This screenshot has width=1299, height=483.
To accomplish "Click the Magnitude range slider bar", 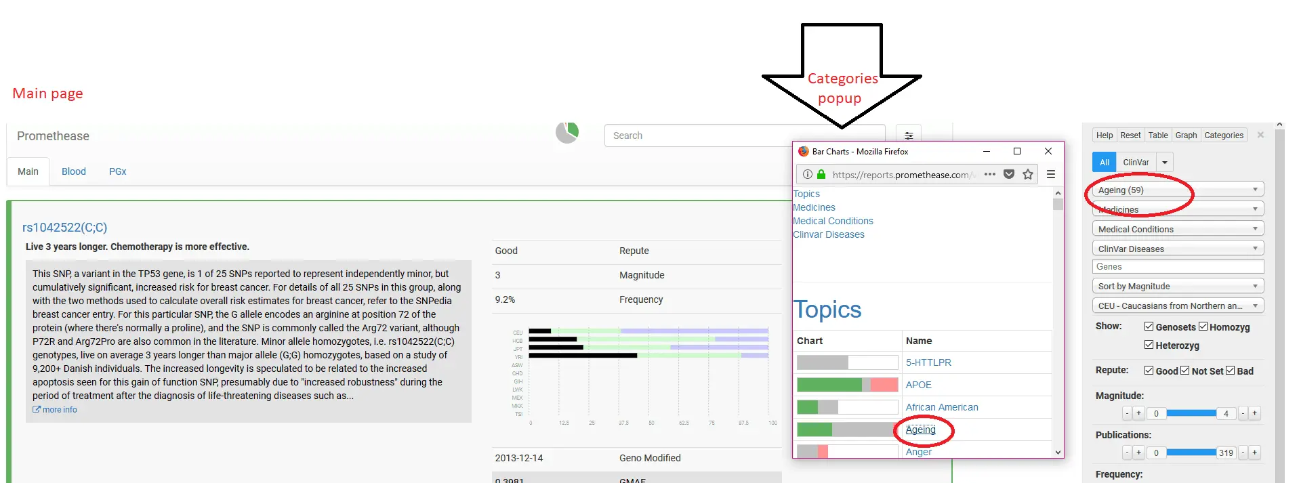I will point(1191,413).
